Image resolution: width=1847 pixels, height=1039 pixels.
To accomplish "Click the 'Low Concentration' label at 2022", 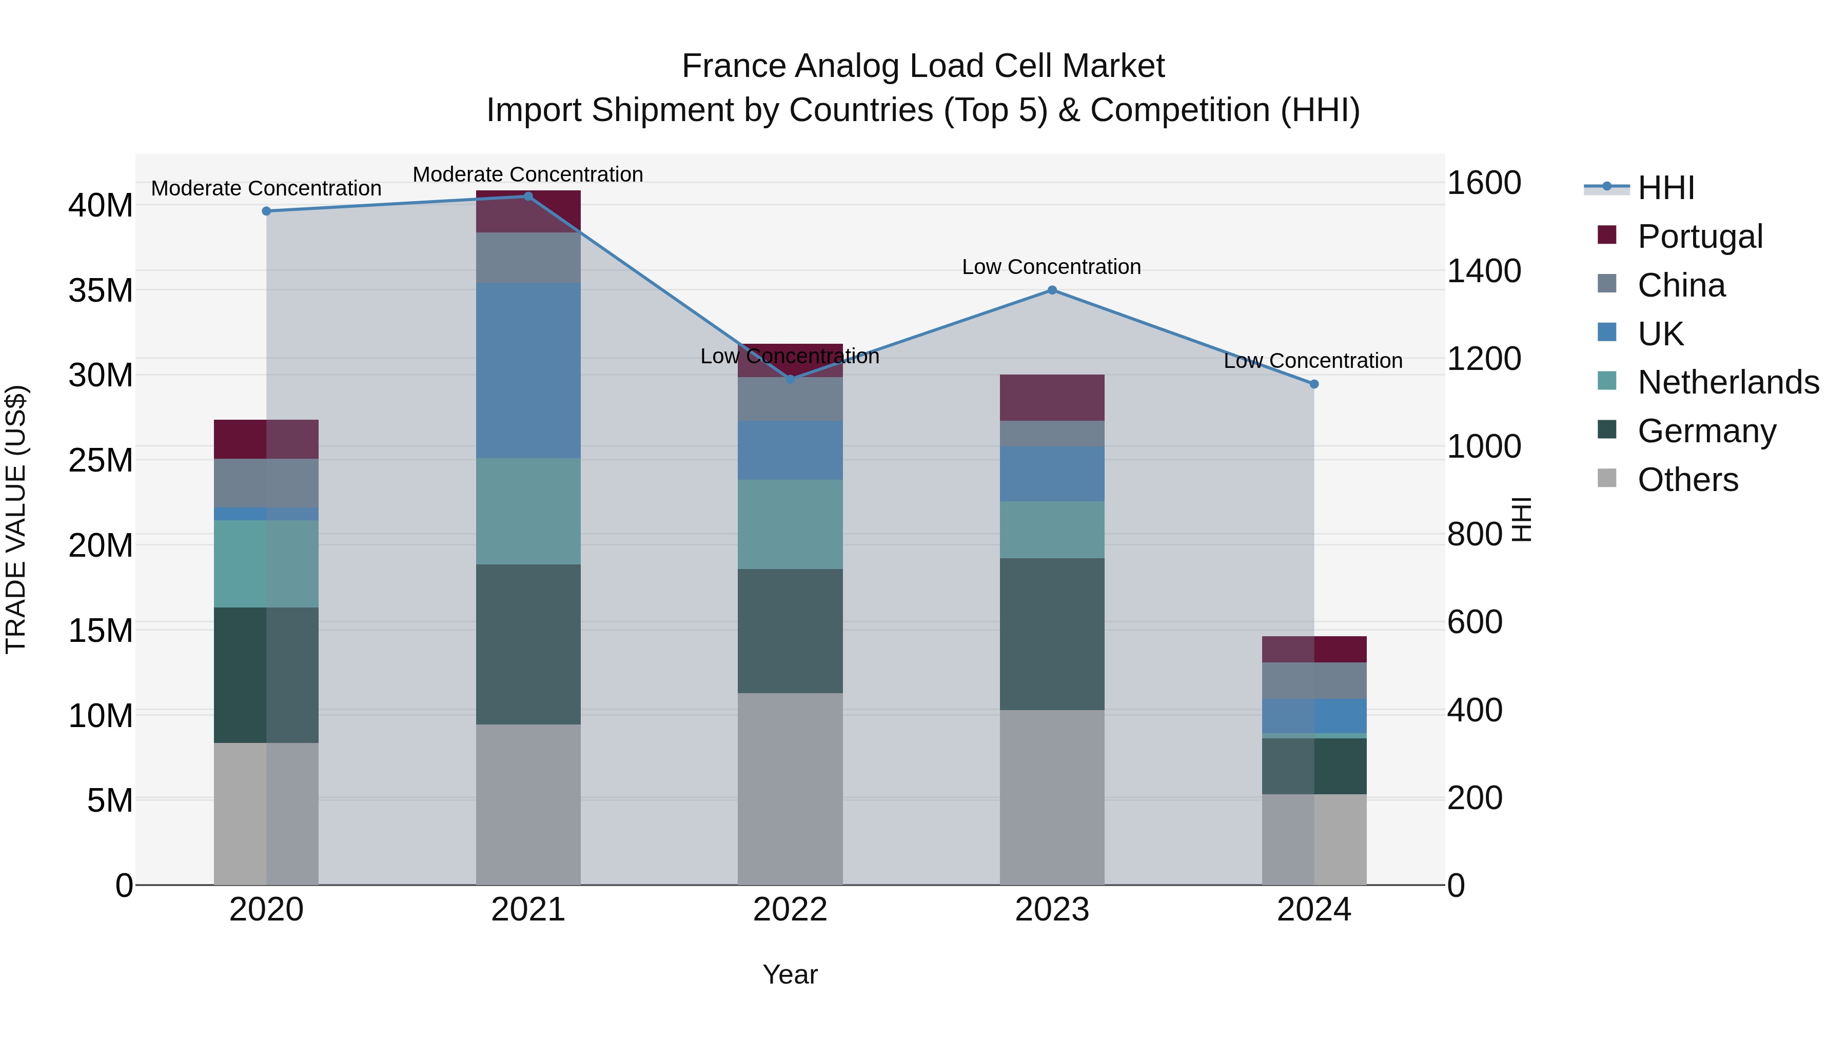I will coord(790,357).
